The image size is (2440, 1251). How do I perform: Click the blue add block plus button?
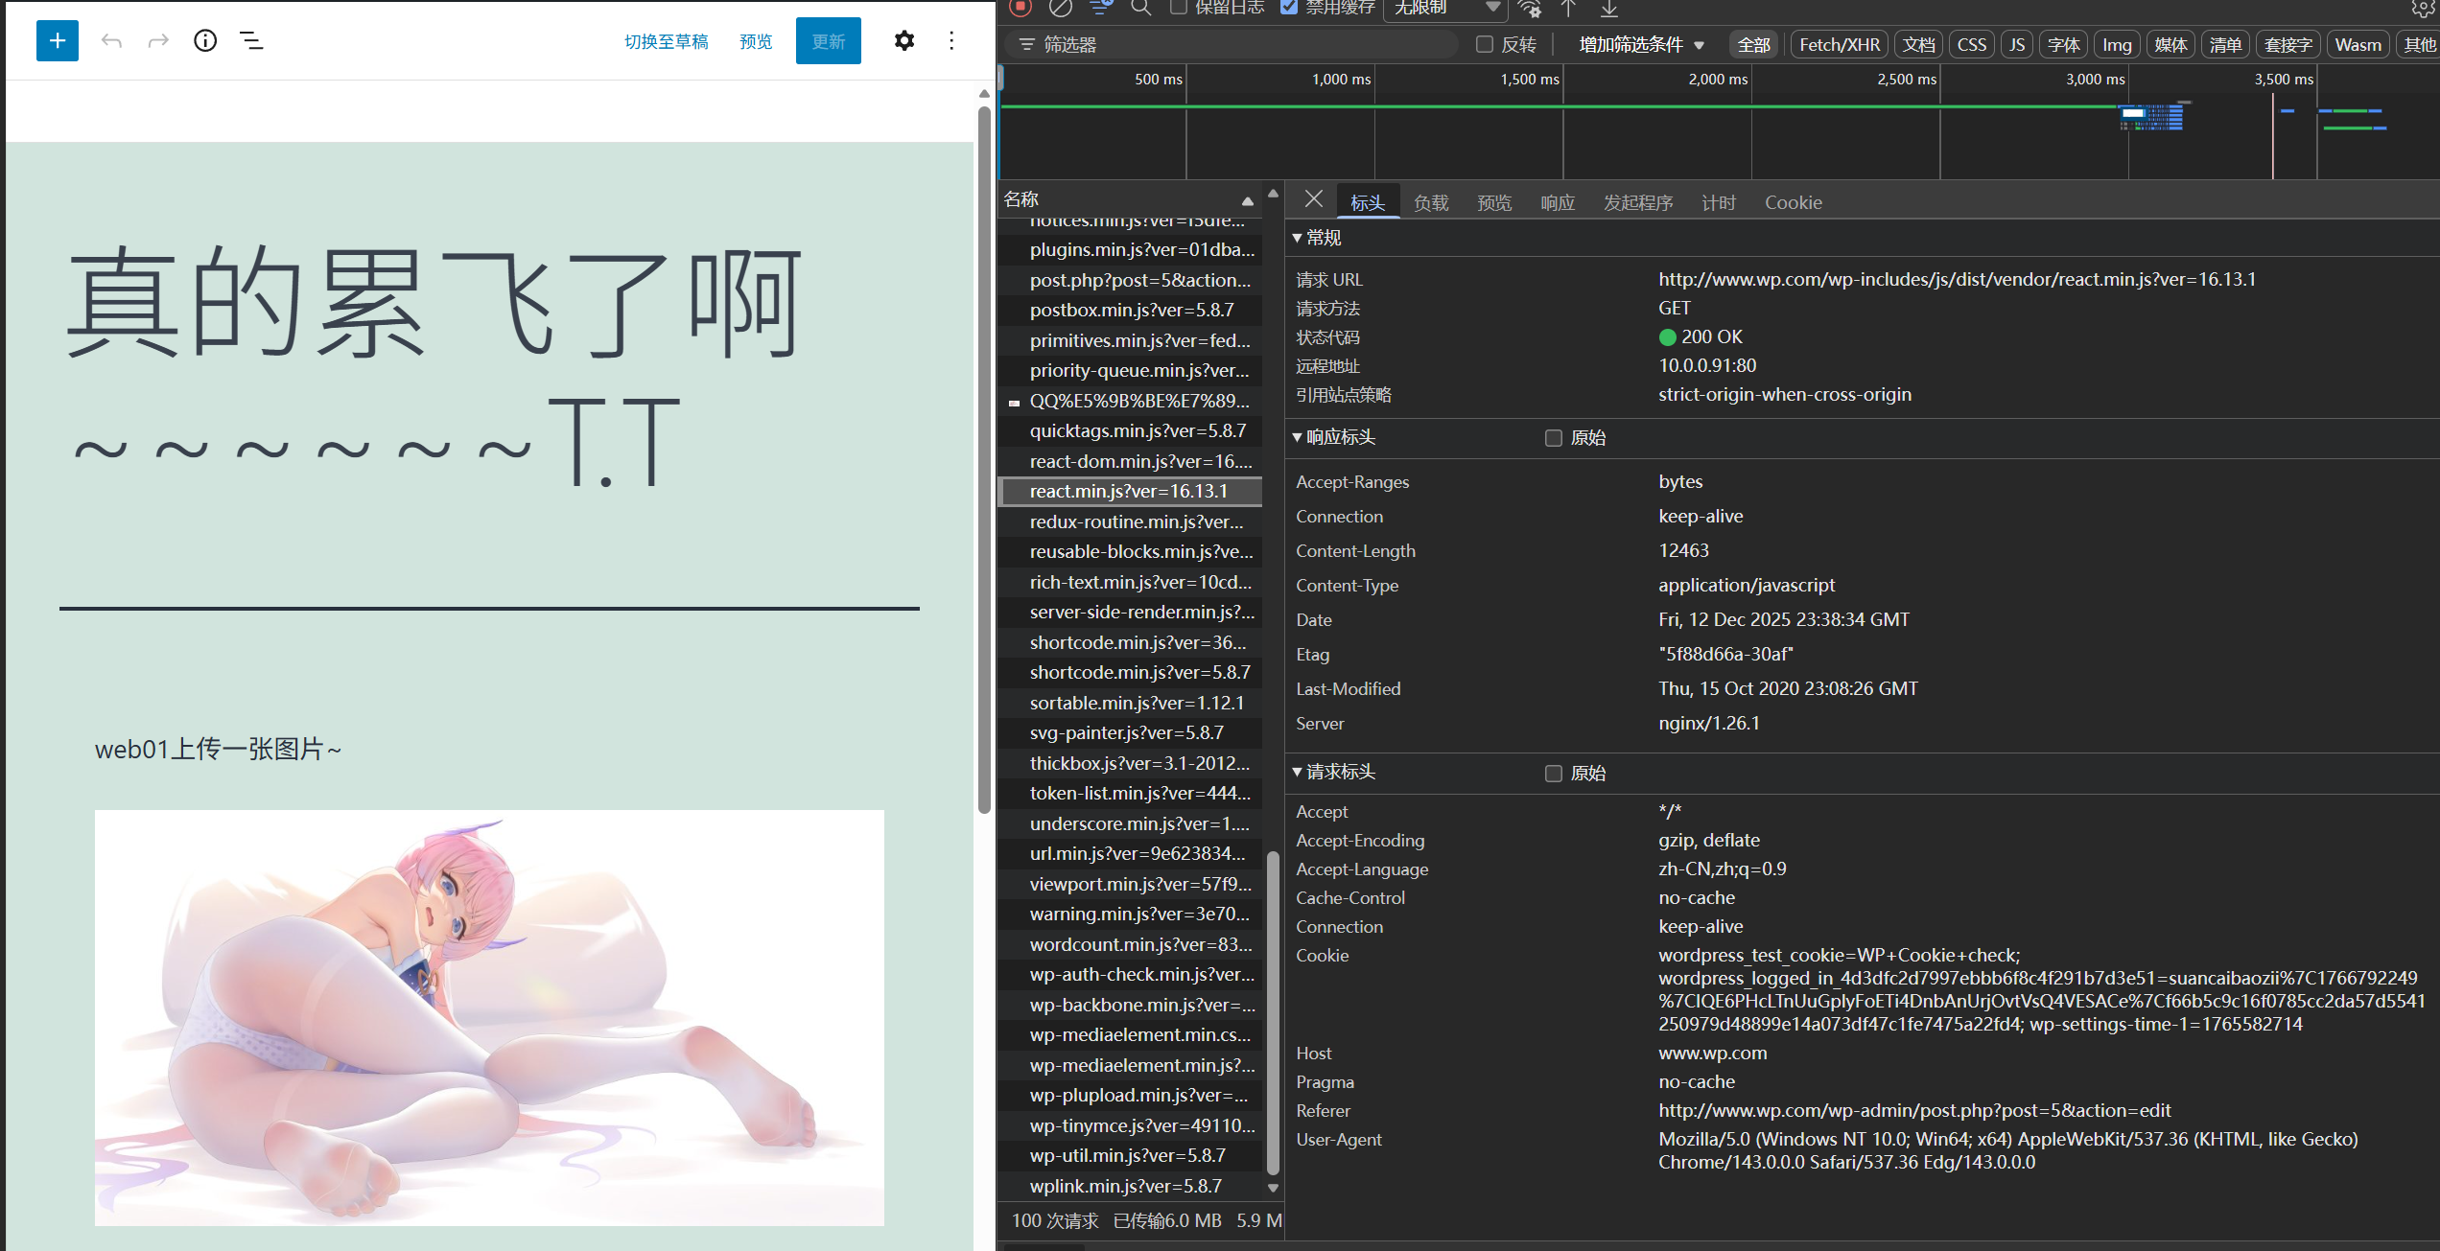tap(58, 41)
